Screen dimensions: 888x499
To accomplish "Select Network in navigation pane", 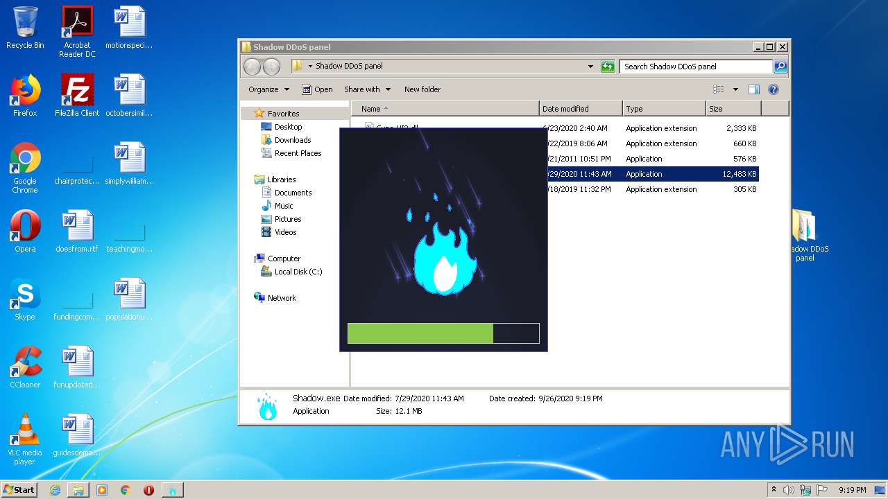I will pyautogui.click(x=282, y=298).
